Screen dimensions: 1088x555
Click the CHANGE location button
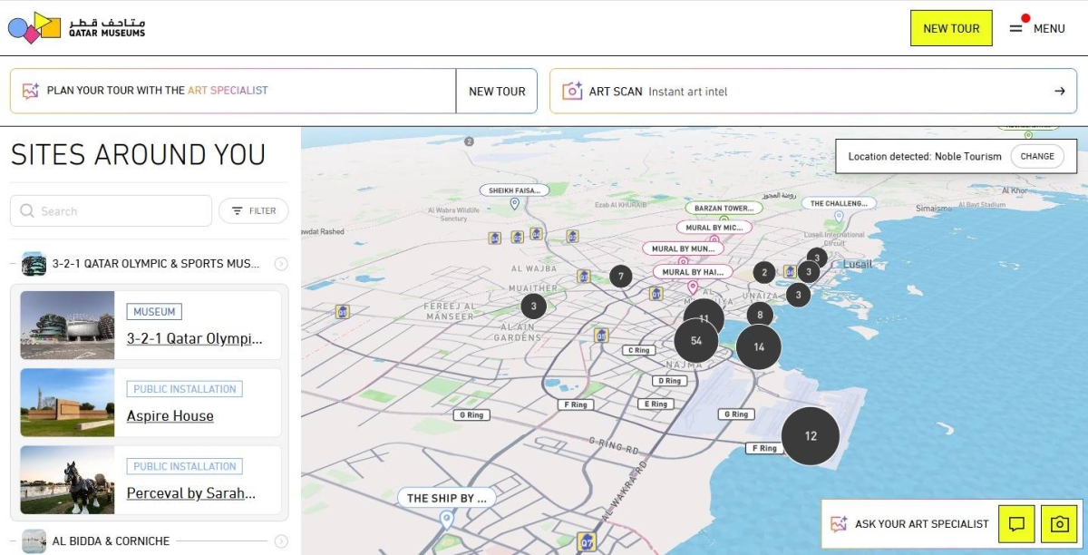pos(1037,156)
